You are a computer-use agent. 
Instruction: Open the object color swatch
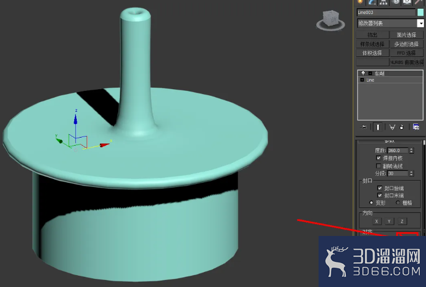[420, 12]
